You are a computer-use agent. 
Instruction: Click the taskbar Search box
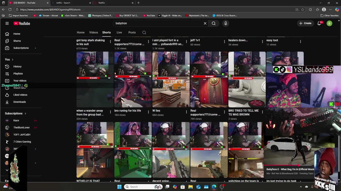coord(143,187)
